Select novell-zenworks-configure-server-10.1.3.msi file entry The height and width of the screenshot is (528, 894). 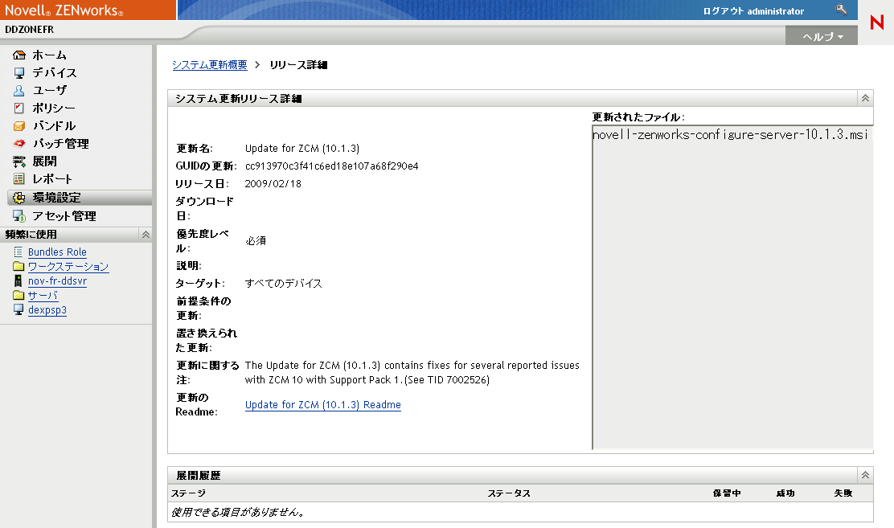(x=730, y=134)
